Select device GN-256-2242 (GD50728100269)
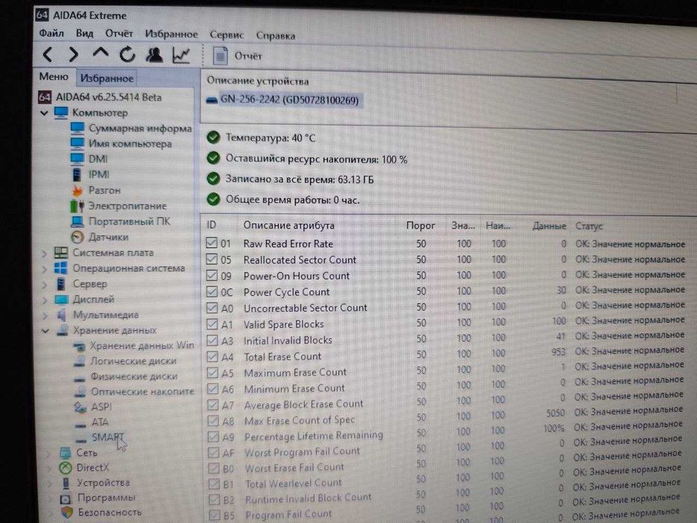This screenshot has width=697, height=523. point(289,100)
